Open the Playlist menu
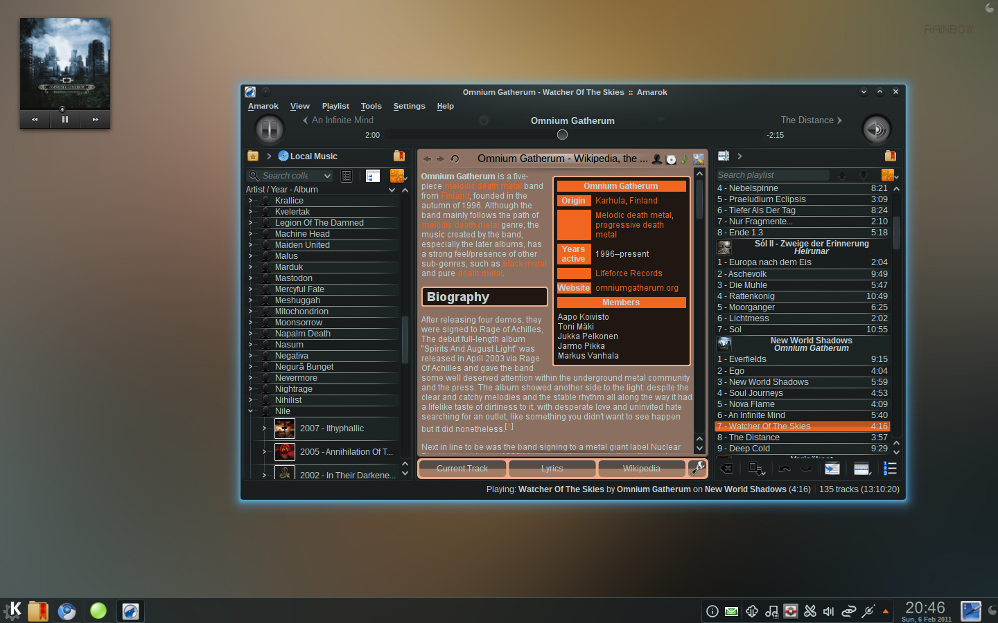Screen dimensions: 998x623 335,106
